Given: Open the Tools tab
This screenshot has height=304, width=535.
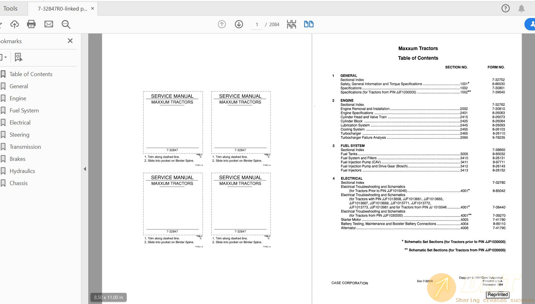Looking at the screenshot, I should (x=11, y=8).
